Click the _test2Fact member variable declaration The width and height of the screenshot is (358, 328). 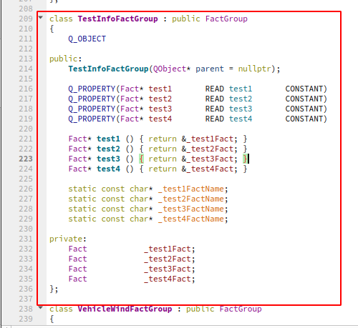tap(170, 259)
